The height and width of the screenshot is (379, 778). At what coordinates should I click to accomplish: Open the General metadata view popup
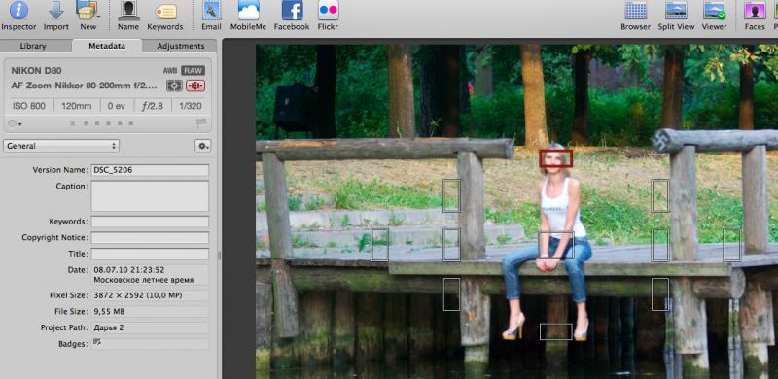(x=61, y=146)
